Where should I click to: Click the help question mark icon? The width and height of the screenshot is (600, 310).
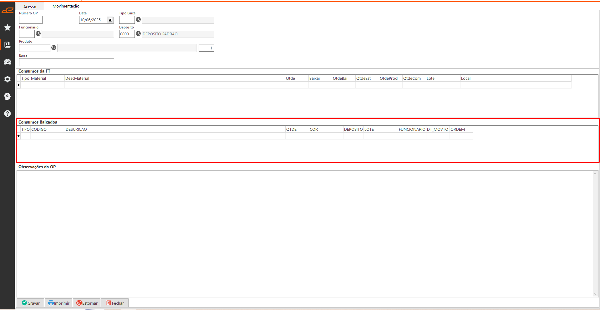pyautogui.click(x=8, y=114)
